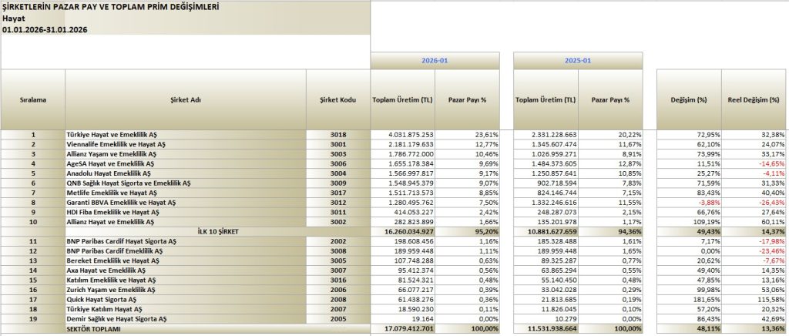Select the Değişim (%) column header
The image size is (789, 336).
[x=688, y=99]
